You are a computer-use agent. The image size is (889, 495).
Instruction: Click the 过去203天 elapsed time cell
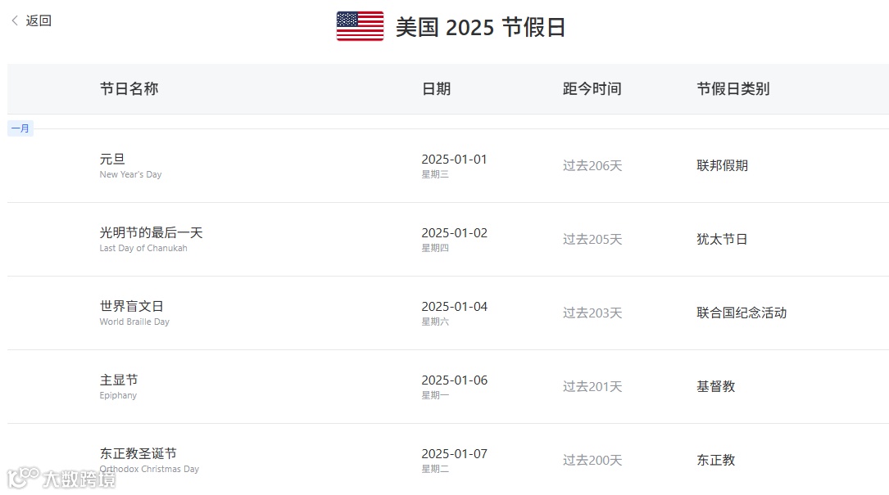(592, 313)
